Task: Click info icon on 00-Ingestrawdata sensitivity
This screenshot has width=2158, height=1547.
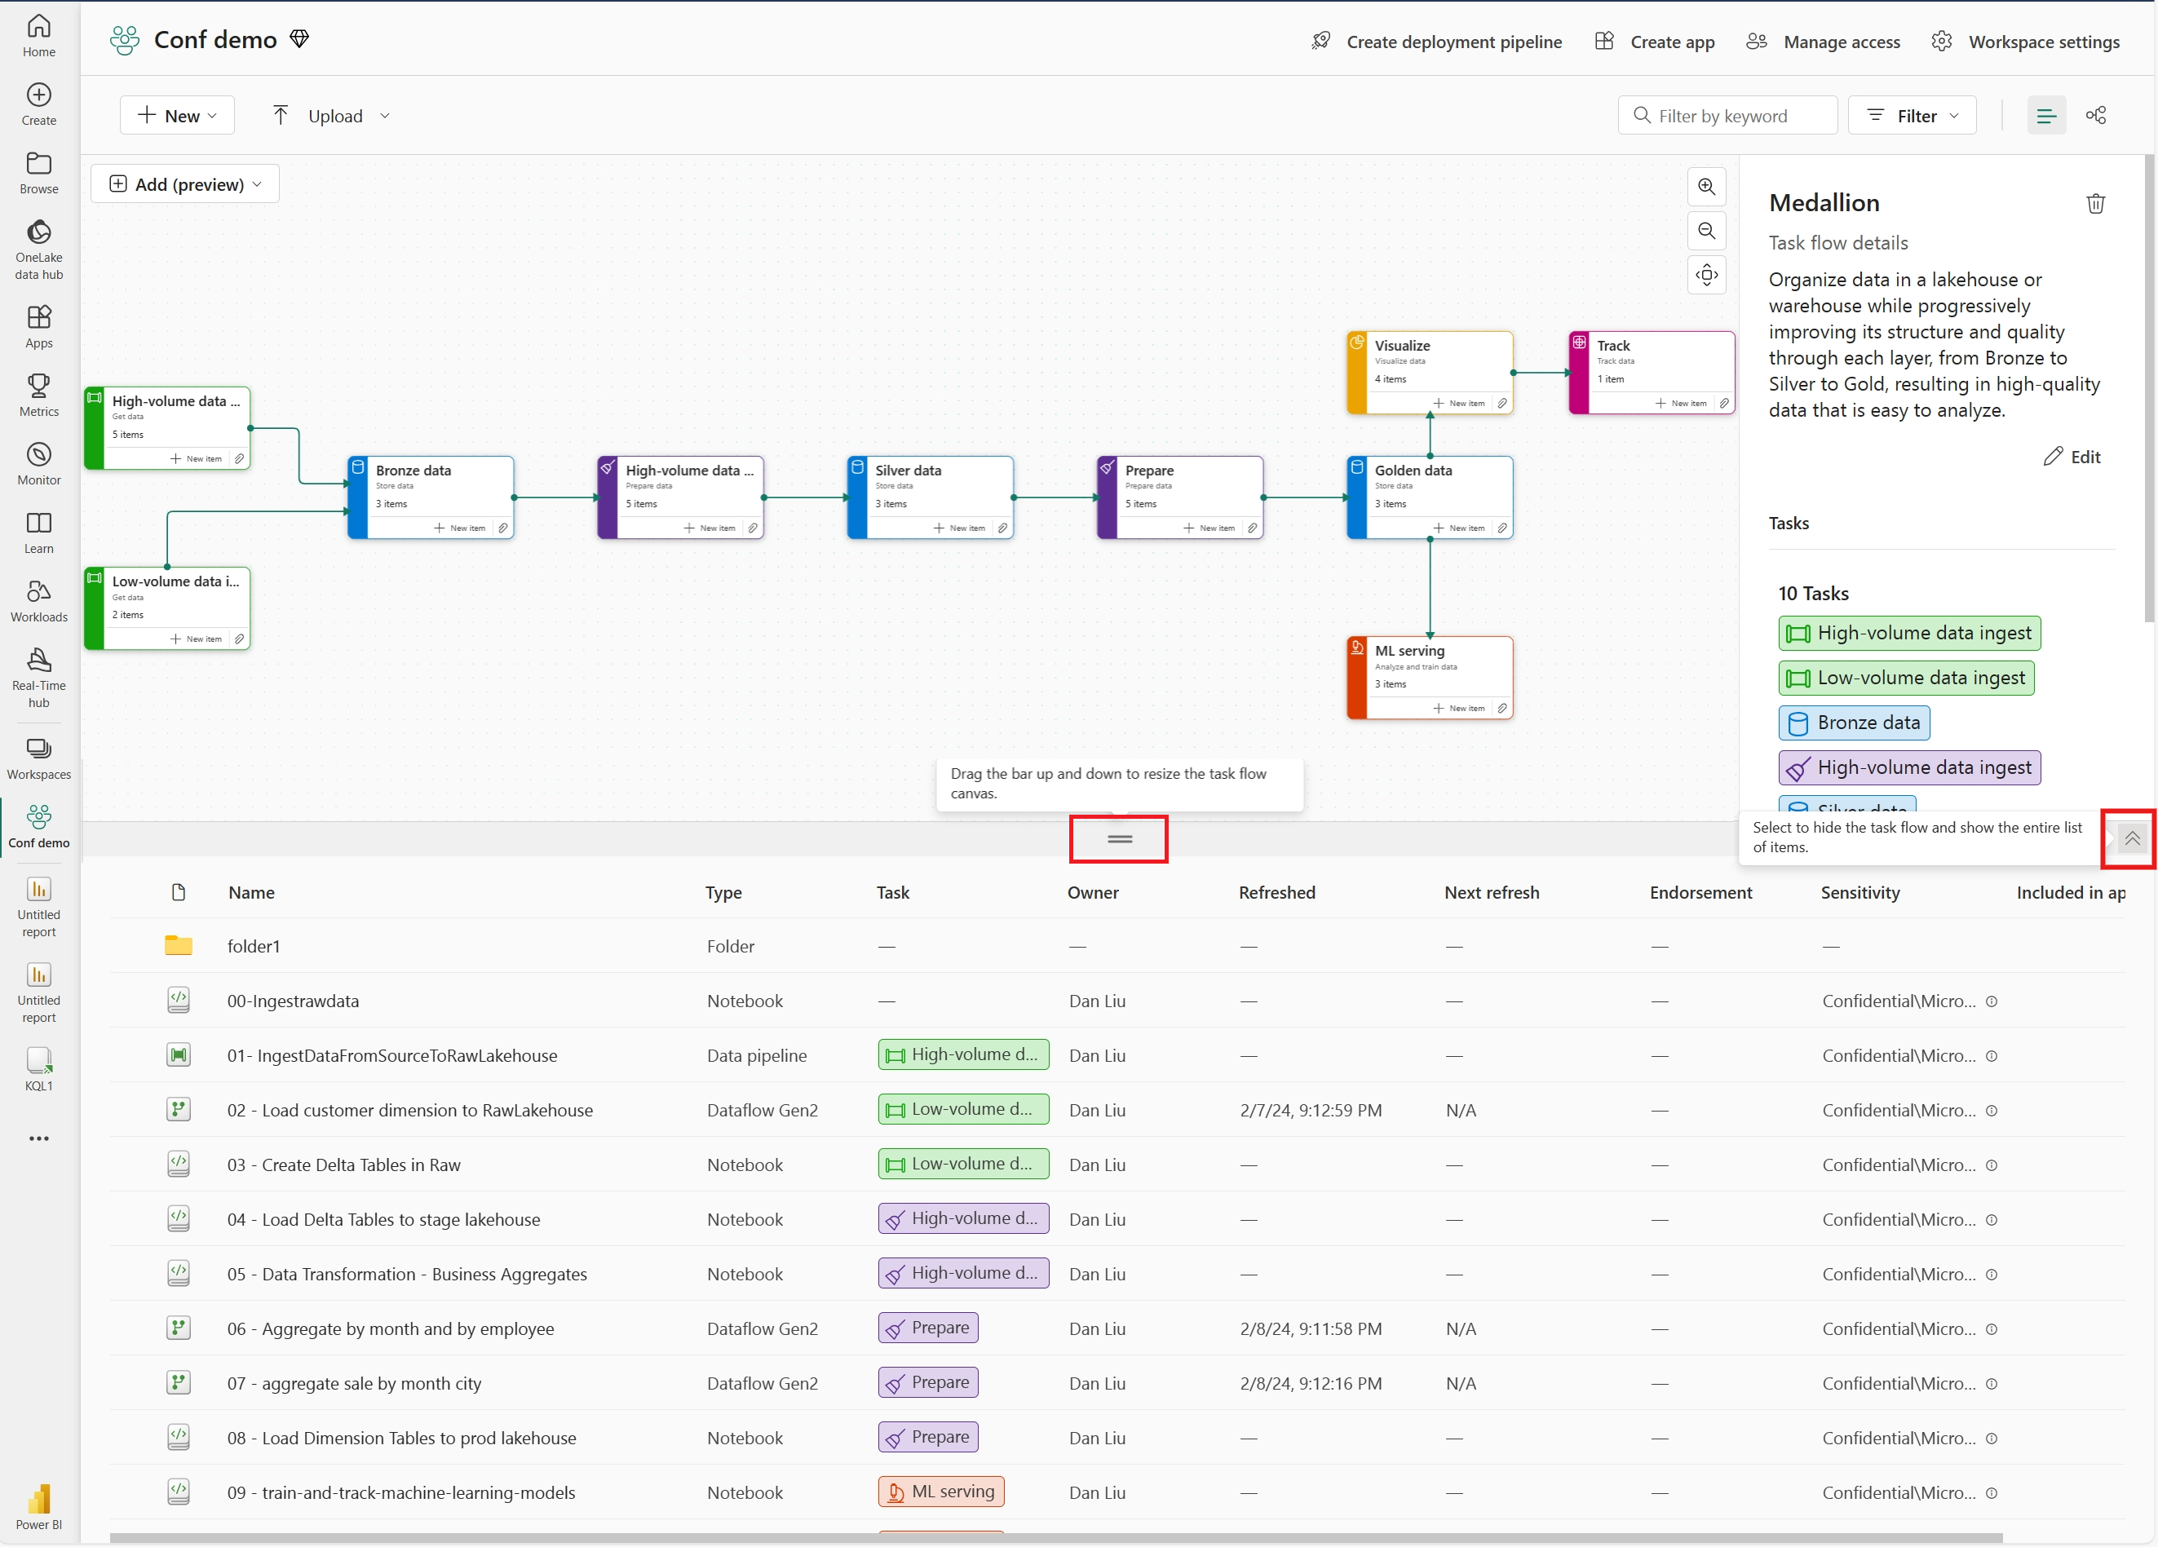Action: click(1992, 1001)
